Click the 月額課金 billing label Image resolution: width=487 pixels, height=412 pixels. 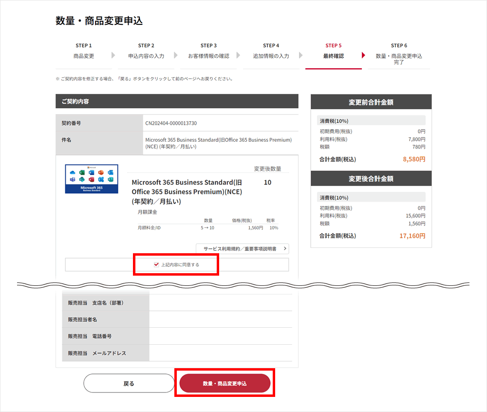tap(147, 212)
